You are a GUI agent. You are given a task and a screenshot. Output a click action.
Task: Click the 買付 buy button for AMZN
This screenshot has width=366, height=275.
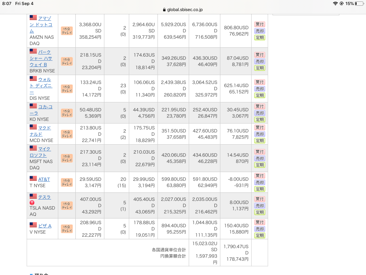point(259,24)
